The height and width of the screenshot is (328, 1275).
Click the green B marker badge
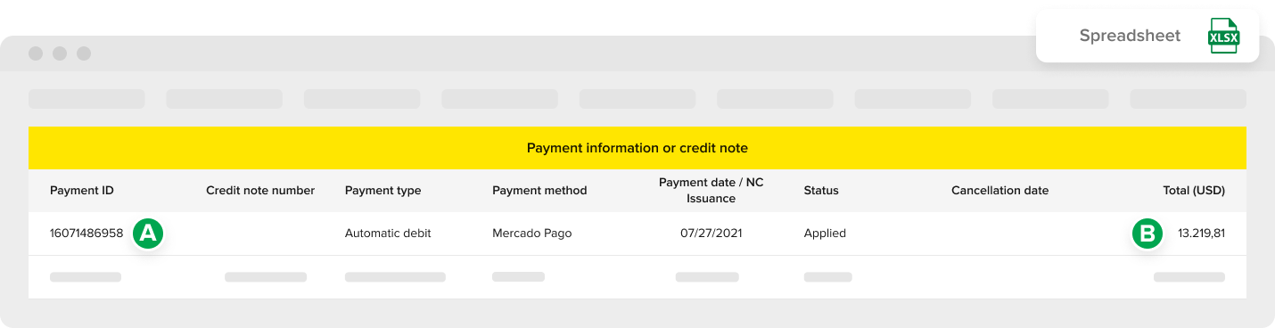tap(1147, 234)
